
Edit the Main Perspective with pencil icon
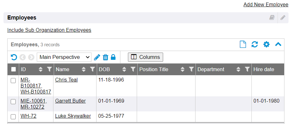click(x=97, y=57)
